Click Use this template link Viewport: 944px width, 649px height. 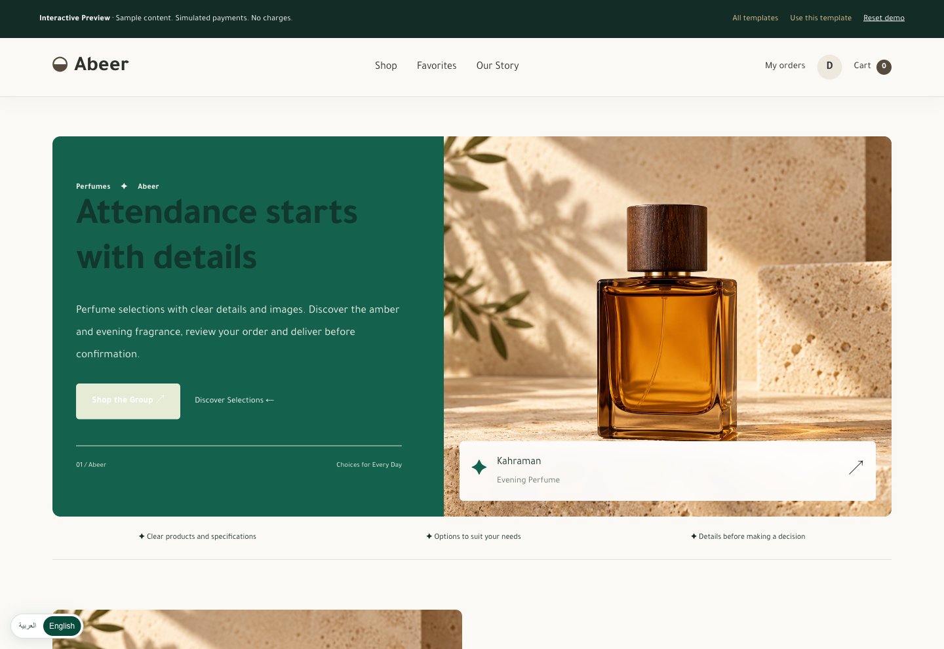[x=821, y=18]
